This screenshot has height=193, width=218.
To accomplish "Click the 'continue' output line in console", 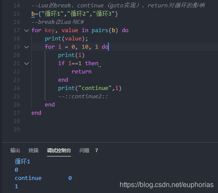I will click(x=43, y=178).
